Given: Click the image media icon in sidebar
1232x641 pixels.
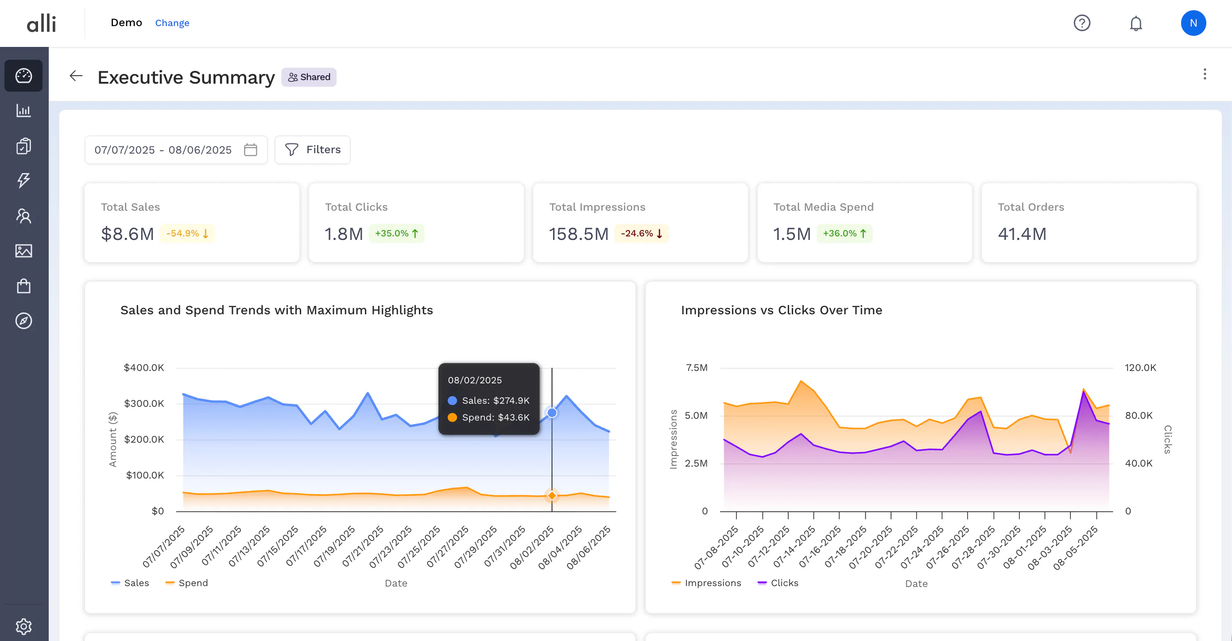Looking at the screenshot, I should (23, 251).
